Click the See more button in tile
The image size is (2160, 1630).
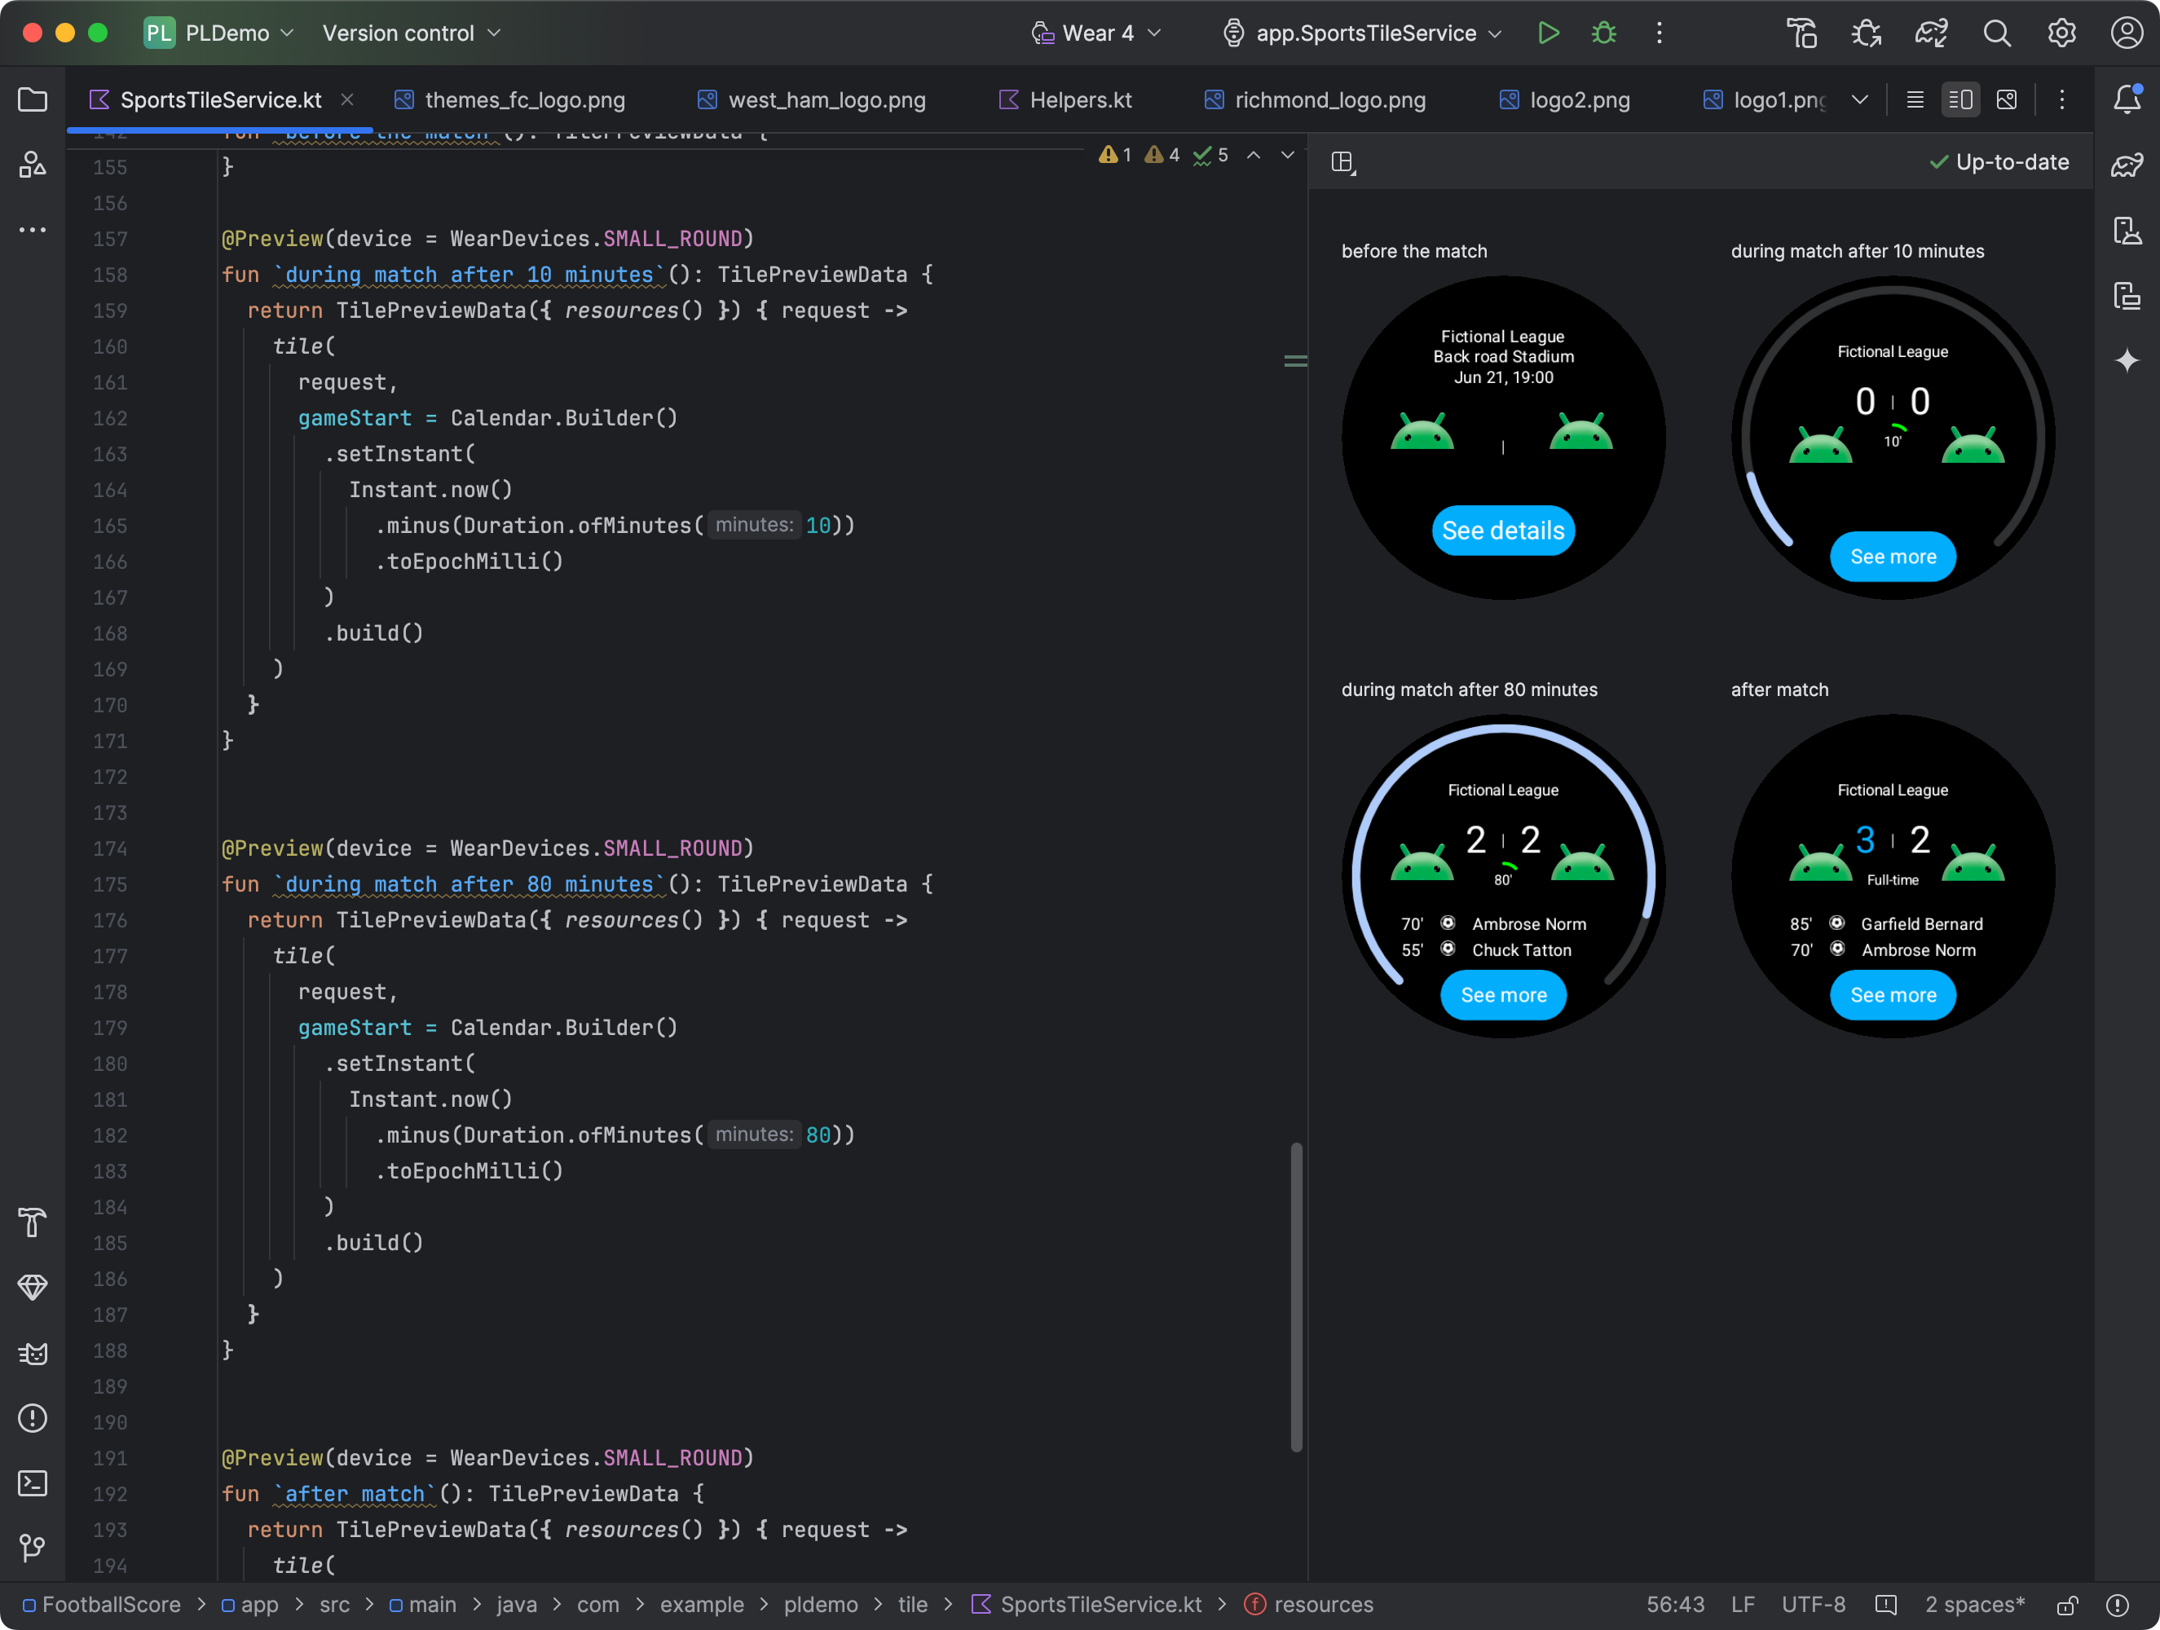[x=1891, y=557]
